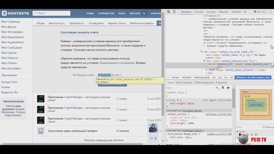Screen dimensions: 274x154
Task: Add new style rule plus icon
Action: [x=217, y=88]
